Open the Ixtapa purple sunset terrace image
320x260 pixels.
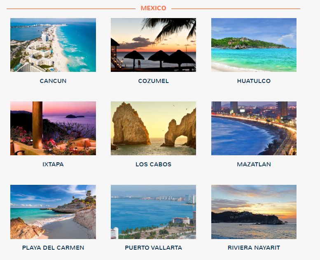tap(53, 128)
